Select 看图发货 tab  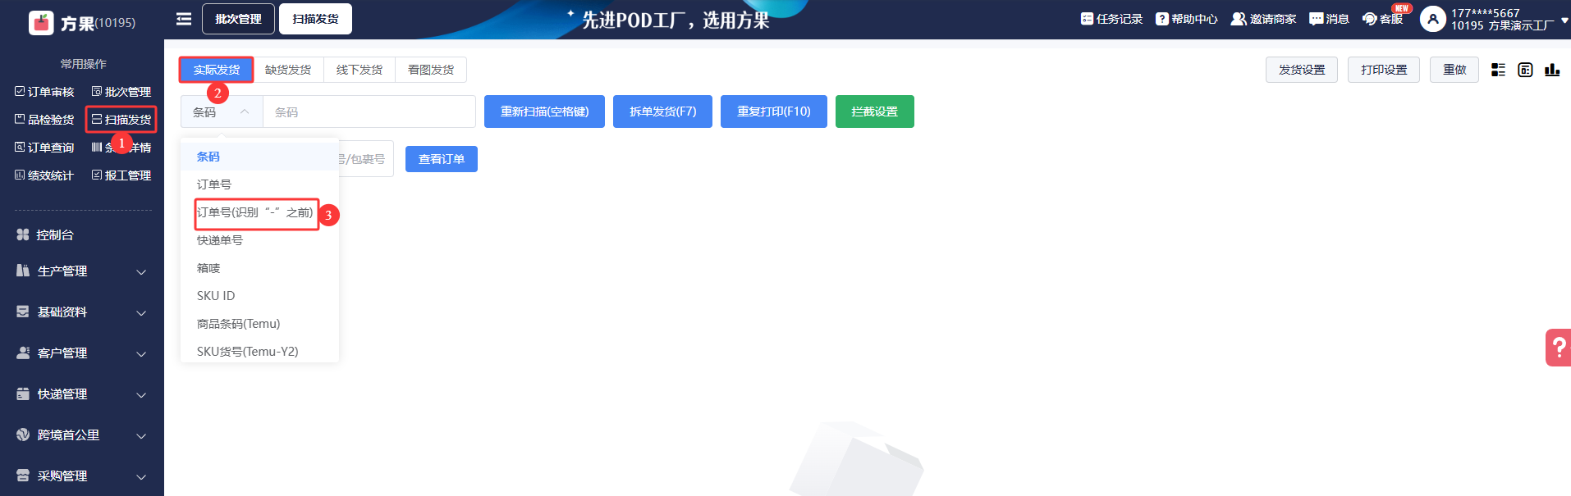[x=431, y=70]
